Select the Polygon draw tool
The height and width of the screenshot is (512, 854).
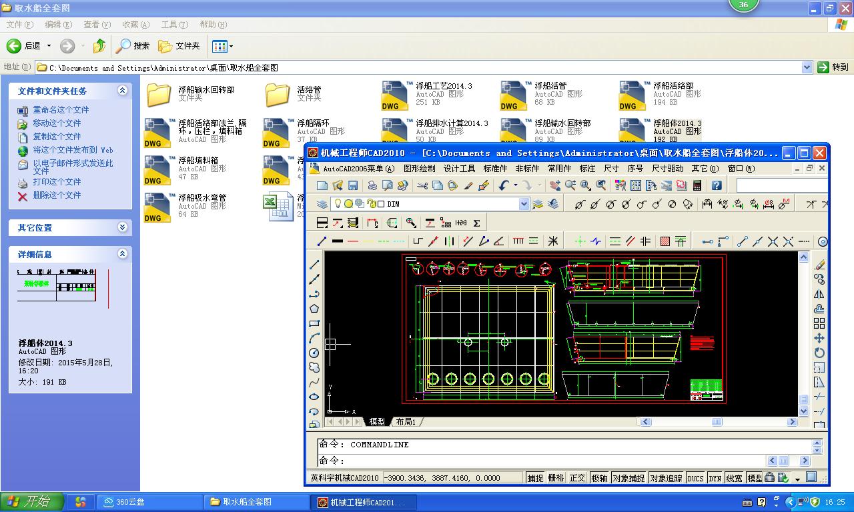(314, 309)
